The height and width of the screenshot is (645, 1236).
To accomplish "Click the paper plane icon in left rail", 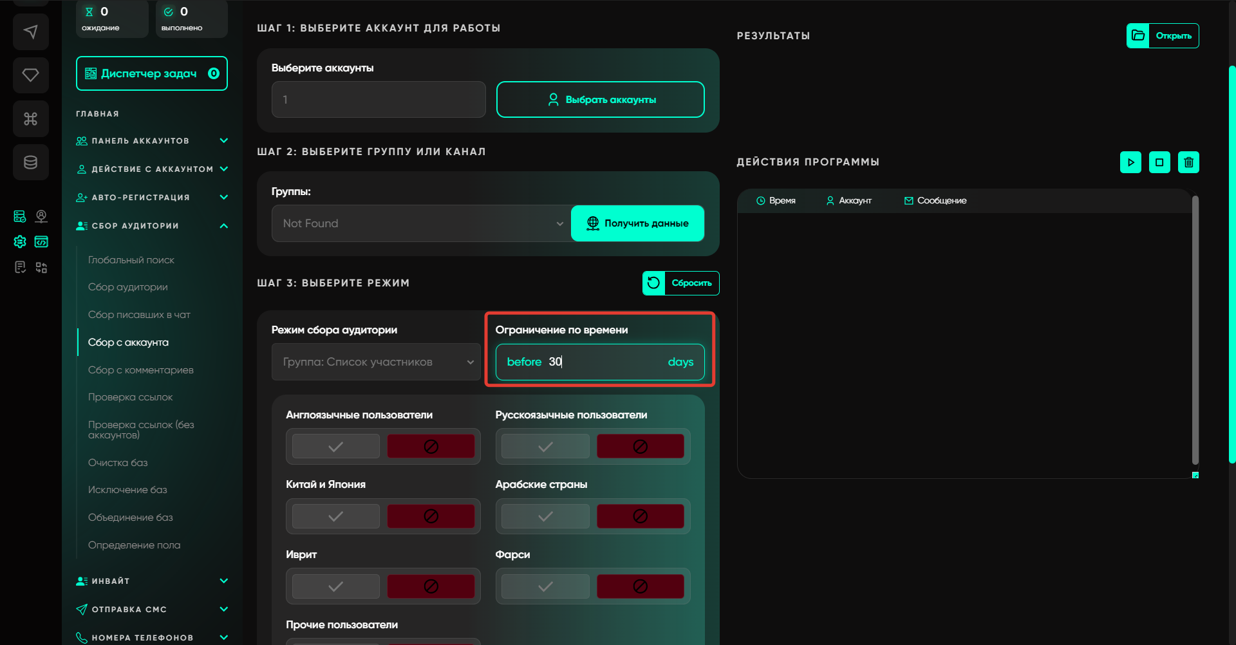I will pos(30,32).
